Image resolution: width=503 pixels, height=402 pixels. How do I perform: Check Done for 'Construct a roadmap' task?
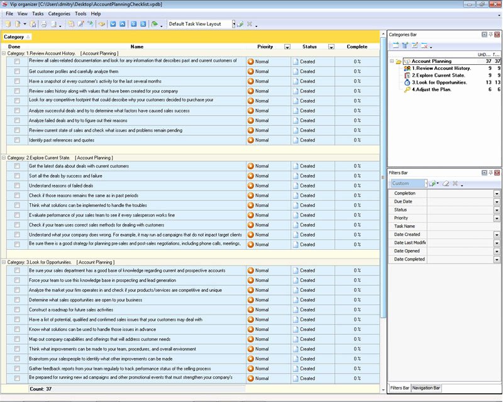click(x=17, y=310)
